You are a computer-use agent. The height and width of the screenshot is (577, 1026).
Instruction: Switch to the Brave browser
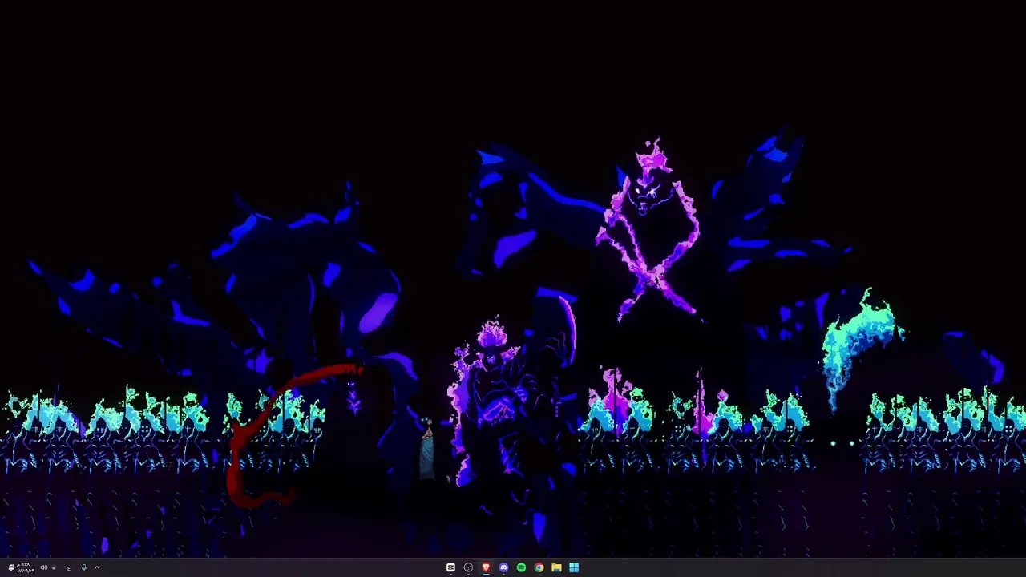486,567
